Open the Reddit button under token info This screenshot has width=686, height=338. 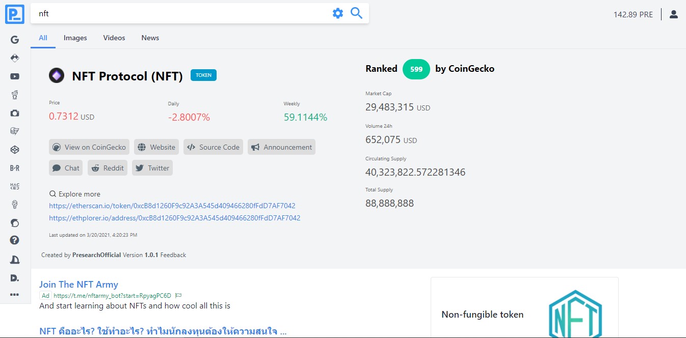pos(108,168)
